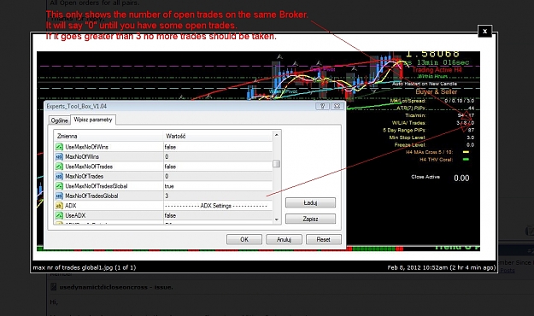Select the UseMaxNoOfWins variable row
Viewport: 534px width, 316px height.
163,147
